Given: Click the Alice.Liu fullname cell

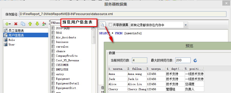Looking at the screenshot, I should point(137,84).
